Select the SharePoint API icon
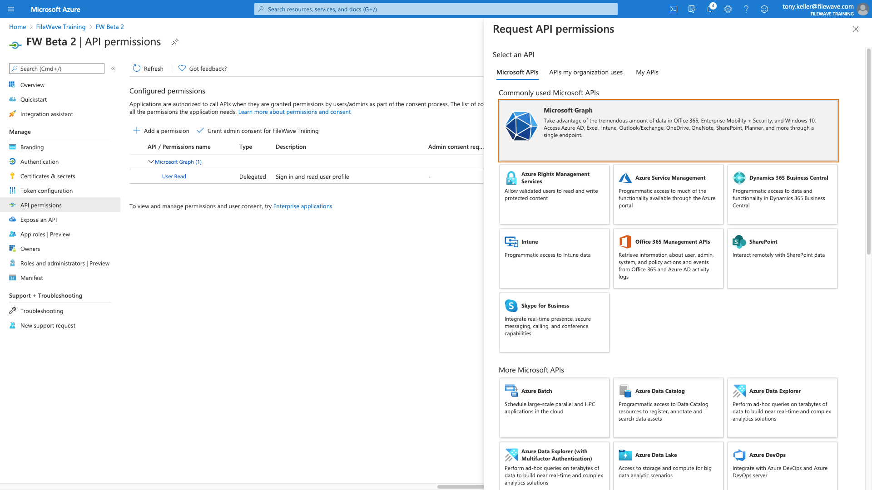The image size is (872, 490). coord(739,242)
